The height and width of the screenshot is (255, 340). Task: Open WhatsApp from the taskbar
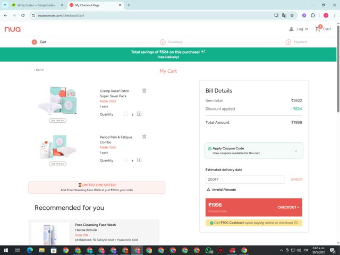(x=209, y=250)
